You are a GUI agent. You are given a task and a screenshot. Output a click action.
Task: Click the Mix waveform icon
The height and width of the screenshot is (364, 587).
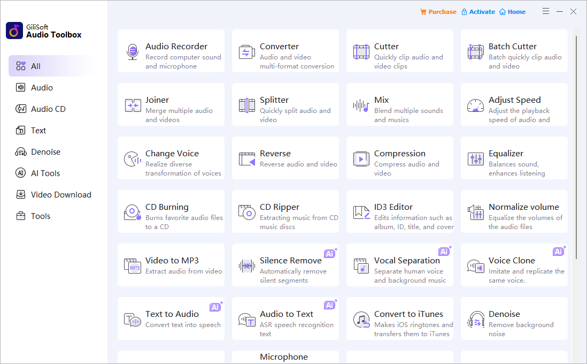pos(361,105)
